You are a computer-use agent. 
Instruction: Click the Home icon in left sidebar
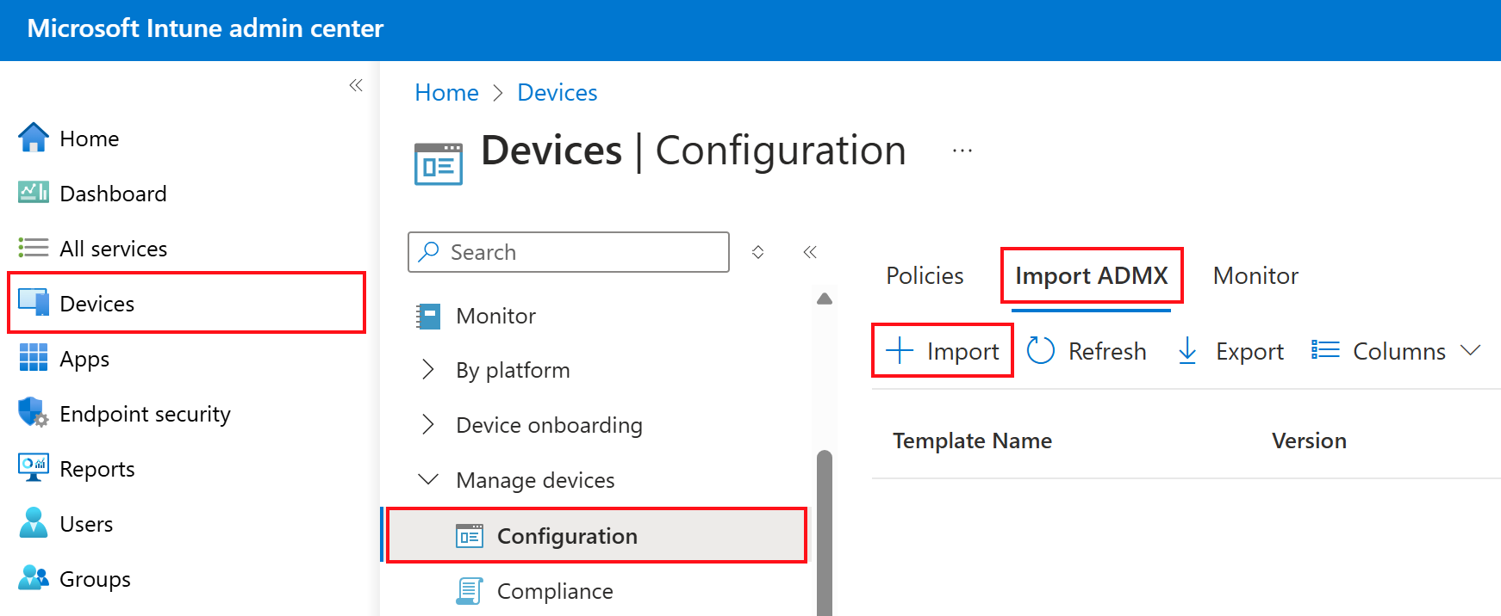[x=34, y=139]
